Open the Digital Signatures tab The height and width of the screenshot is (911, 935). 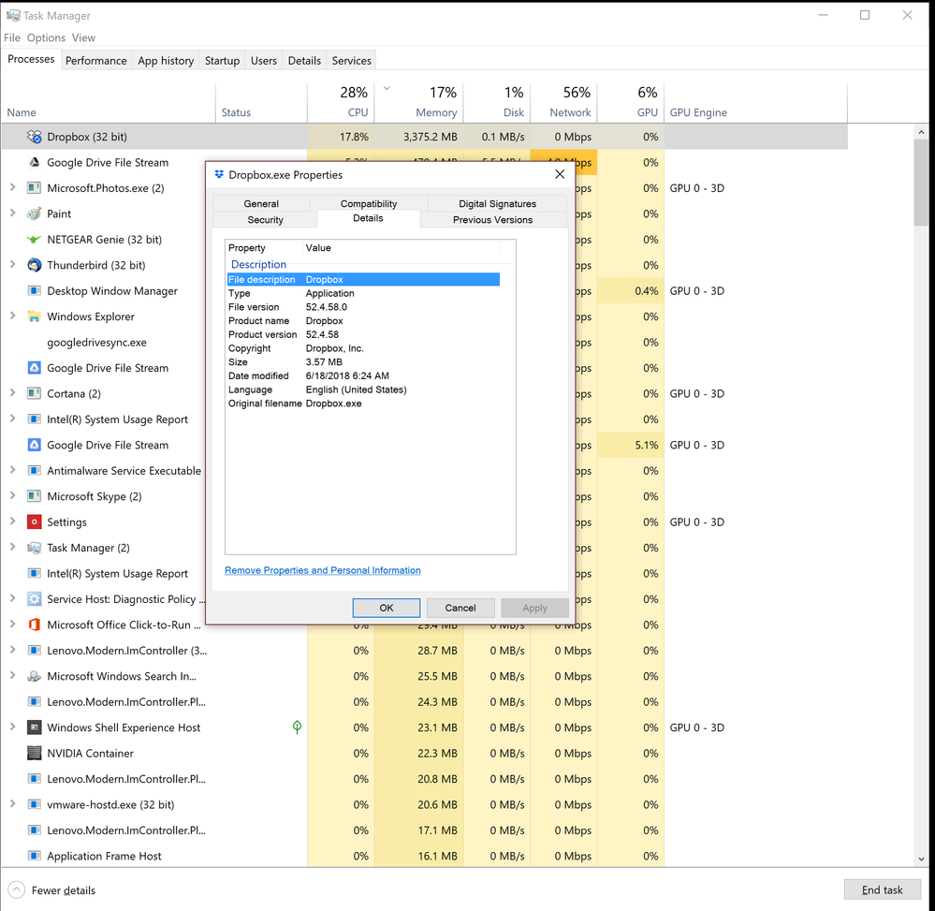[497, 203]
